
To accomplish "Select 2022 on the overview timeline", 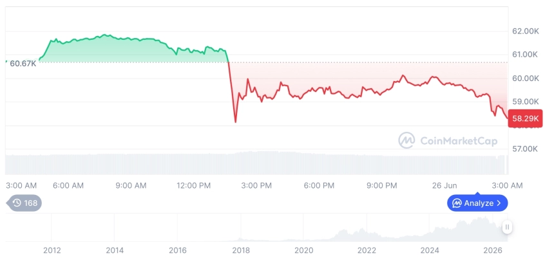I will (x=367, y=250).
